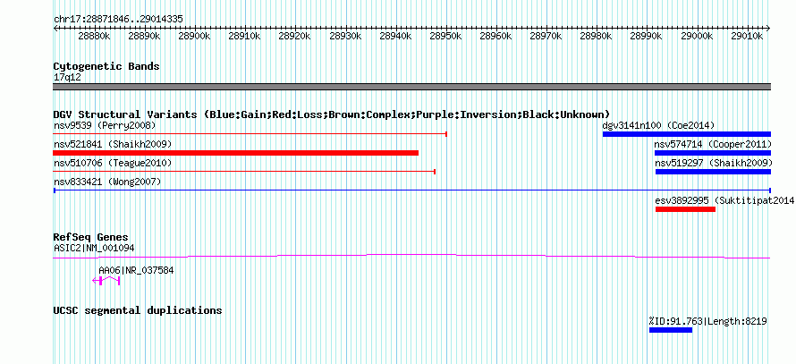
Task: Click the 28900k ruler position
Action: click(x=196, y=36)
